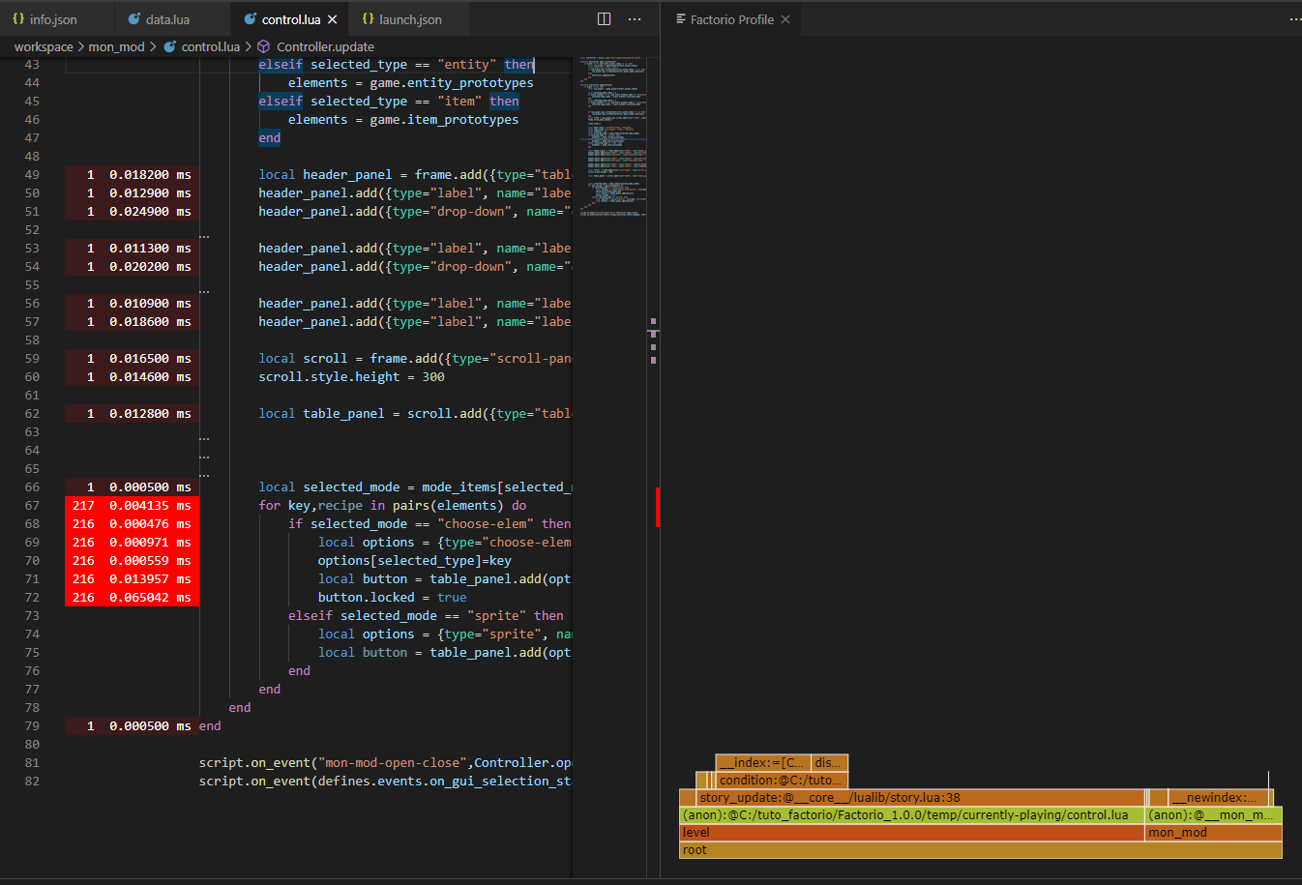Image resolution: width=1302 pixels, height=885 pixels.
Task: Click the level block in flame graph
Action: click(911, 833)
